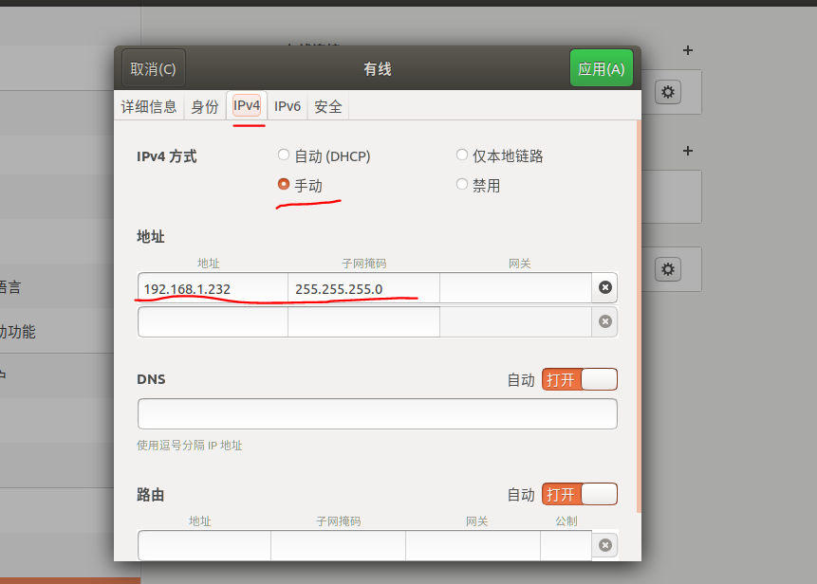
Task: Delete the 192.168.1.232 address row
Action: [605, 287]
